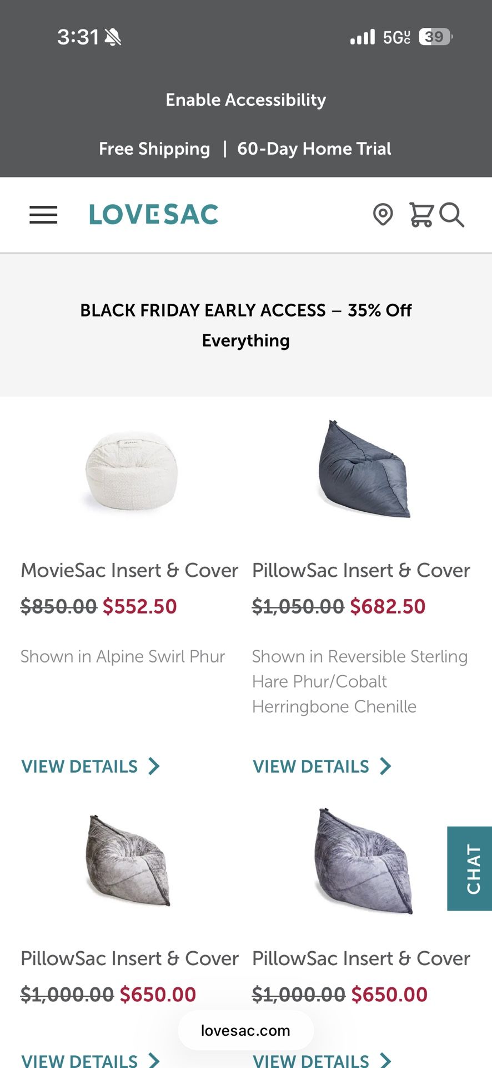Open the light grey PillowSac thumbnail
This screenshot has width=492, height=1068.
point(128,861)
